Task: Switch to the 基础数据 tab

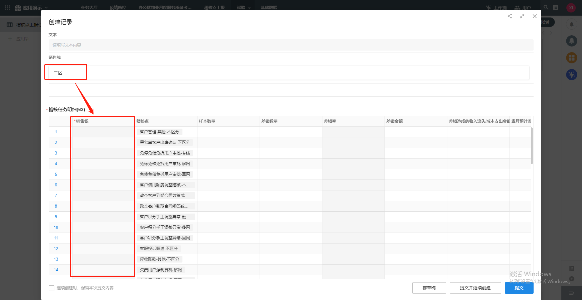Action: [x=269, y=7]
